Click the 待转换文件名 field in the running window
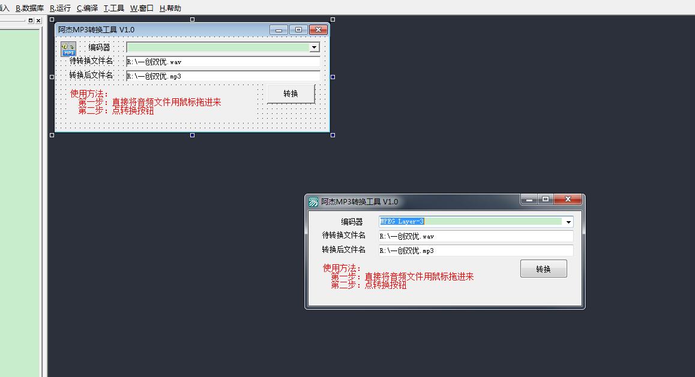Image resolution: width=695 pixels, height=377 pixels. [475, 236]
